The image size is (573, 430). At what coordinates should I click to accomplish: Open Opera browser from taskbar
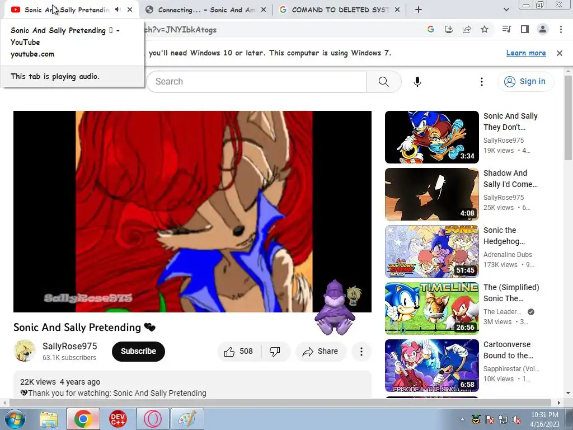click(x=152, y=419)
